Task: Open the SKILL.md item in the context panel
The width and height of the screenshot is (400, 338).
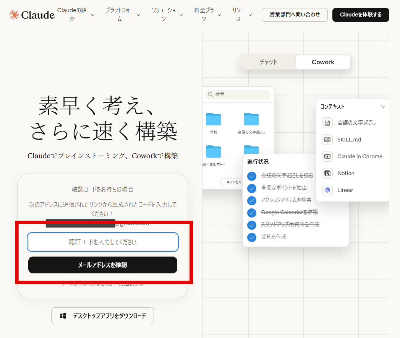Action: pos(327,140)
